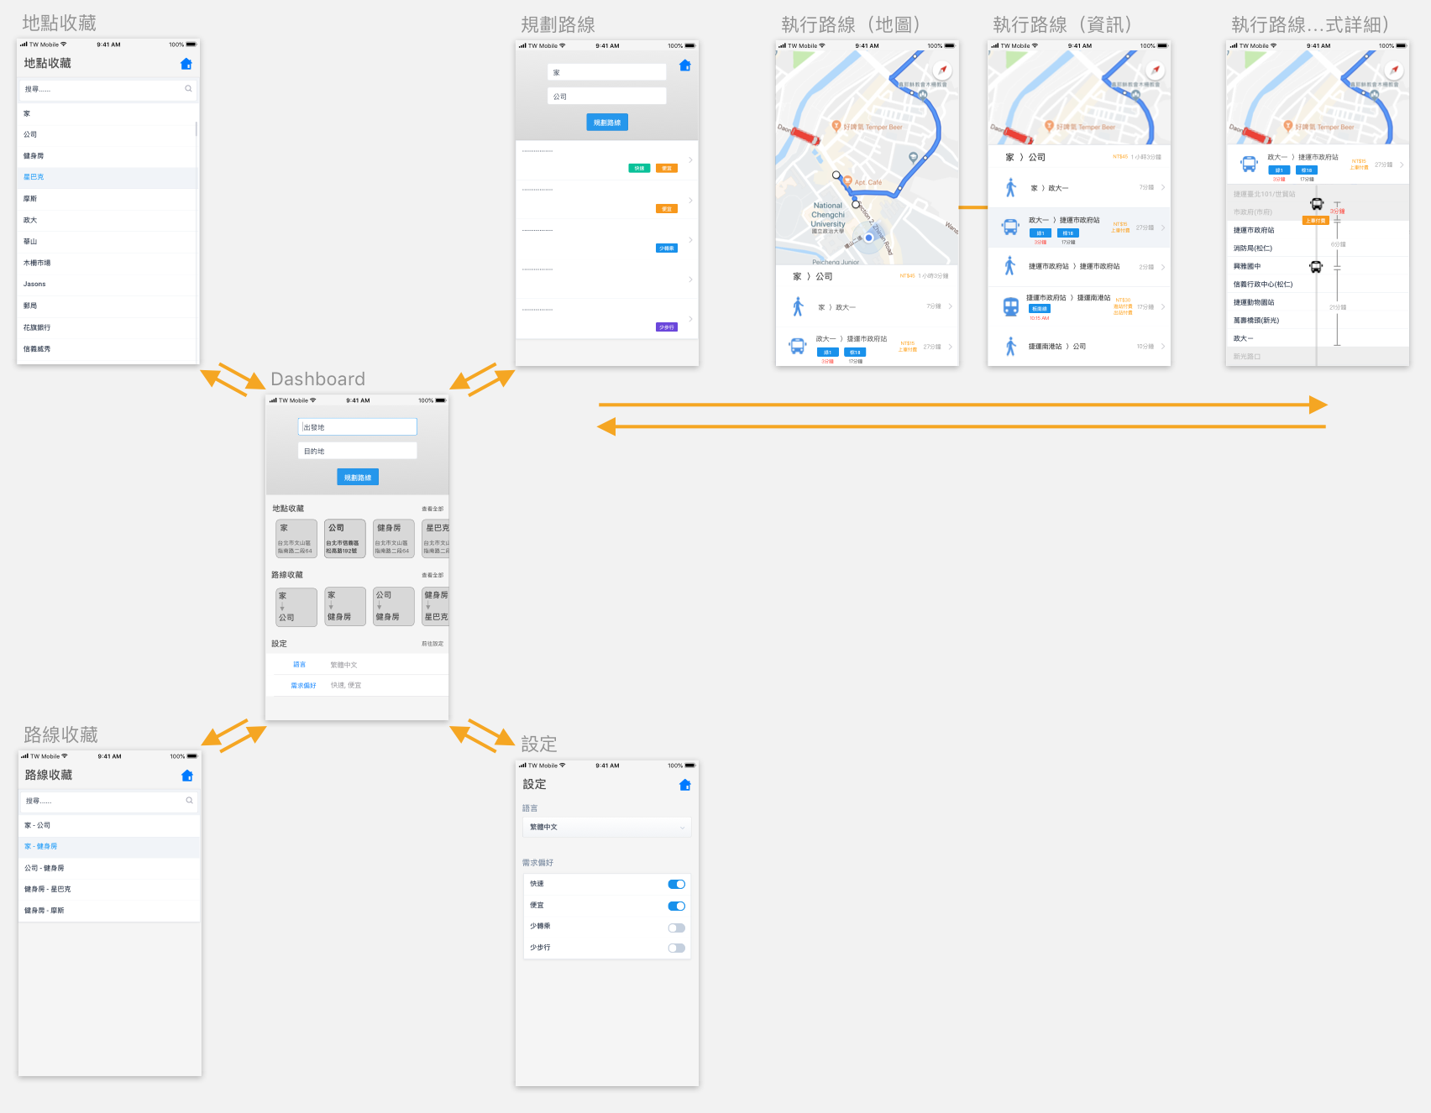Screen dimensions: 1431x1113
Task: Click bus icon beside 政大一 to 捷運市政府站 on 資訊 screen
Action: click(1010, 227)
